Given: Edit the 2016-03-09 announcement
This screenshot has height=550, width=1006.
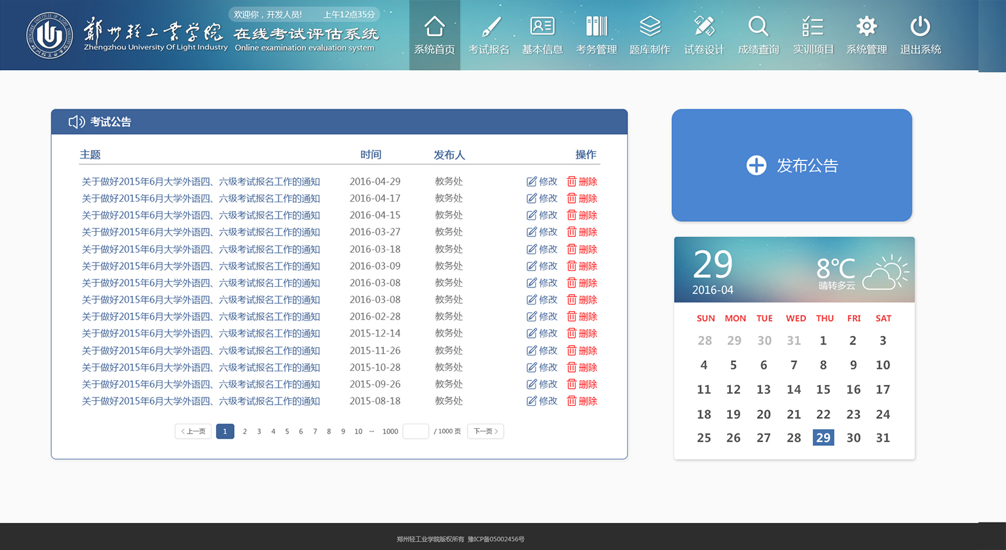Looking at the screenshot, I should click(x=542, y=266).
